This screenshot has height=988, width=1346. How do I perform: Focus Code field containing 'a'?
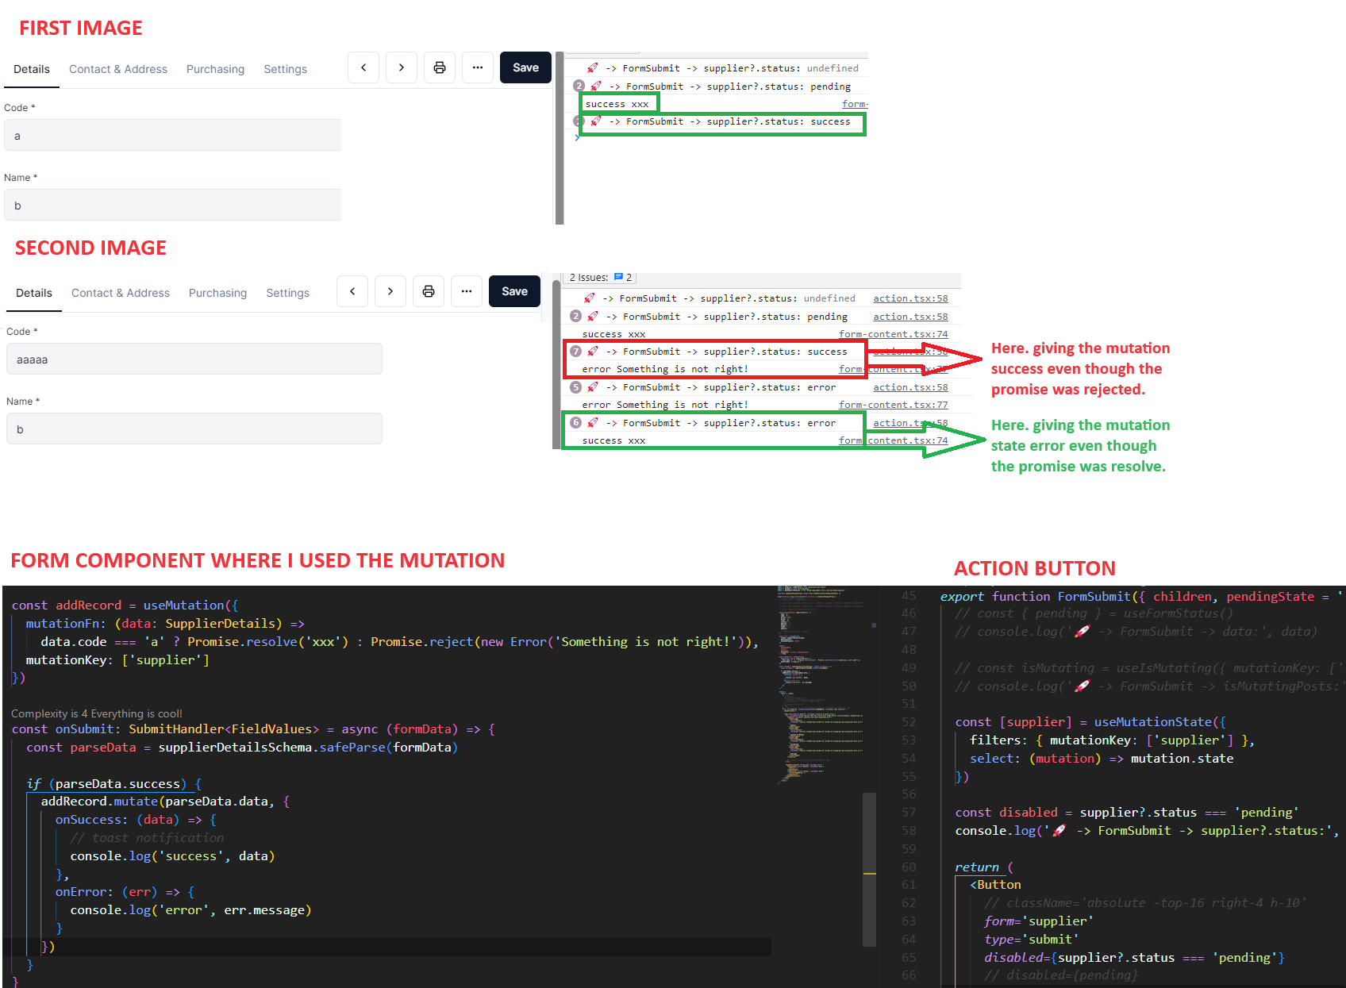point(173,136)
